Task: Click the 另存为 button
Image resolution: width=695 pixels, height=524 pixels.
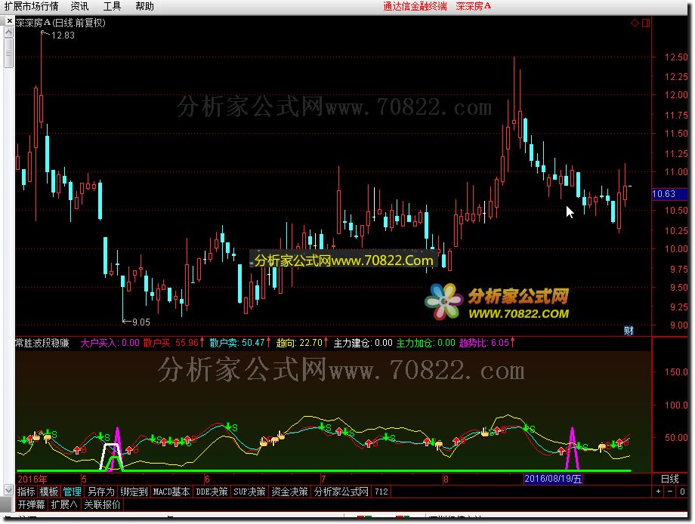Action: (x=101, y=492)
